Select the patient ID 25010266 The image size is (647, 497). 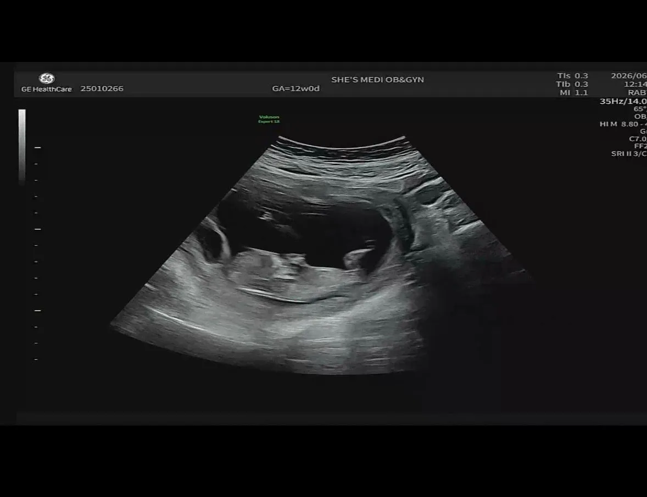pos(102,89)
